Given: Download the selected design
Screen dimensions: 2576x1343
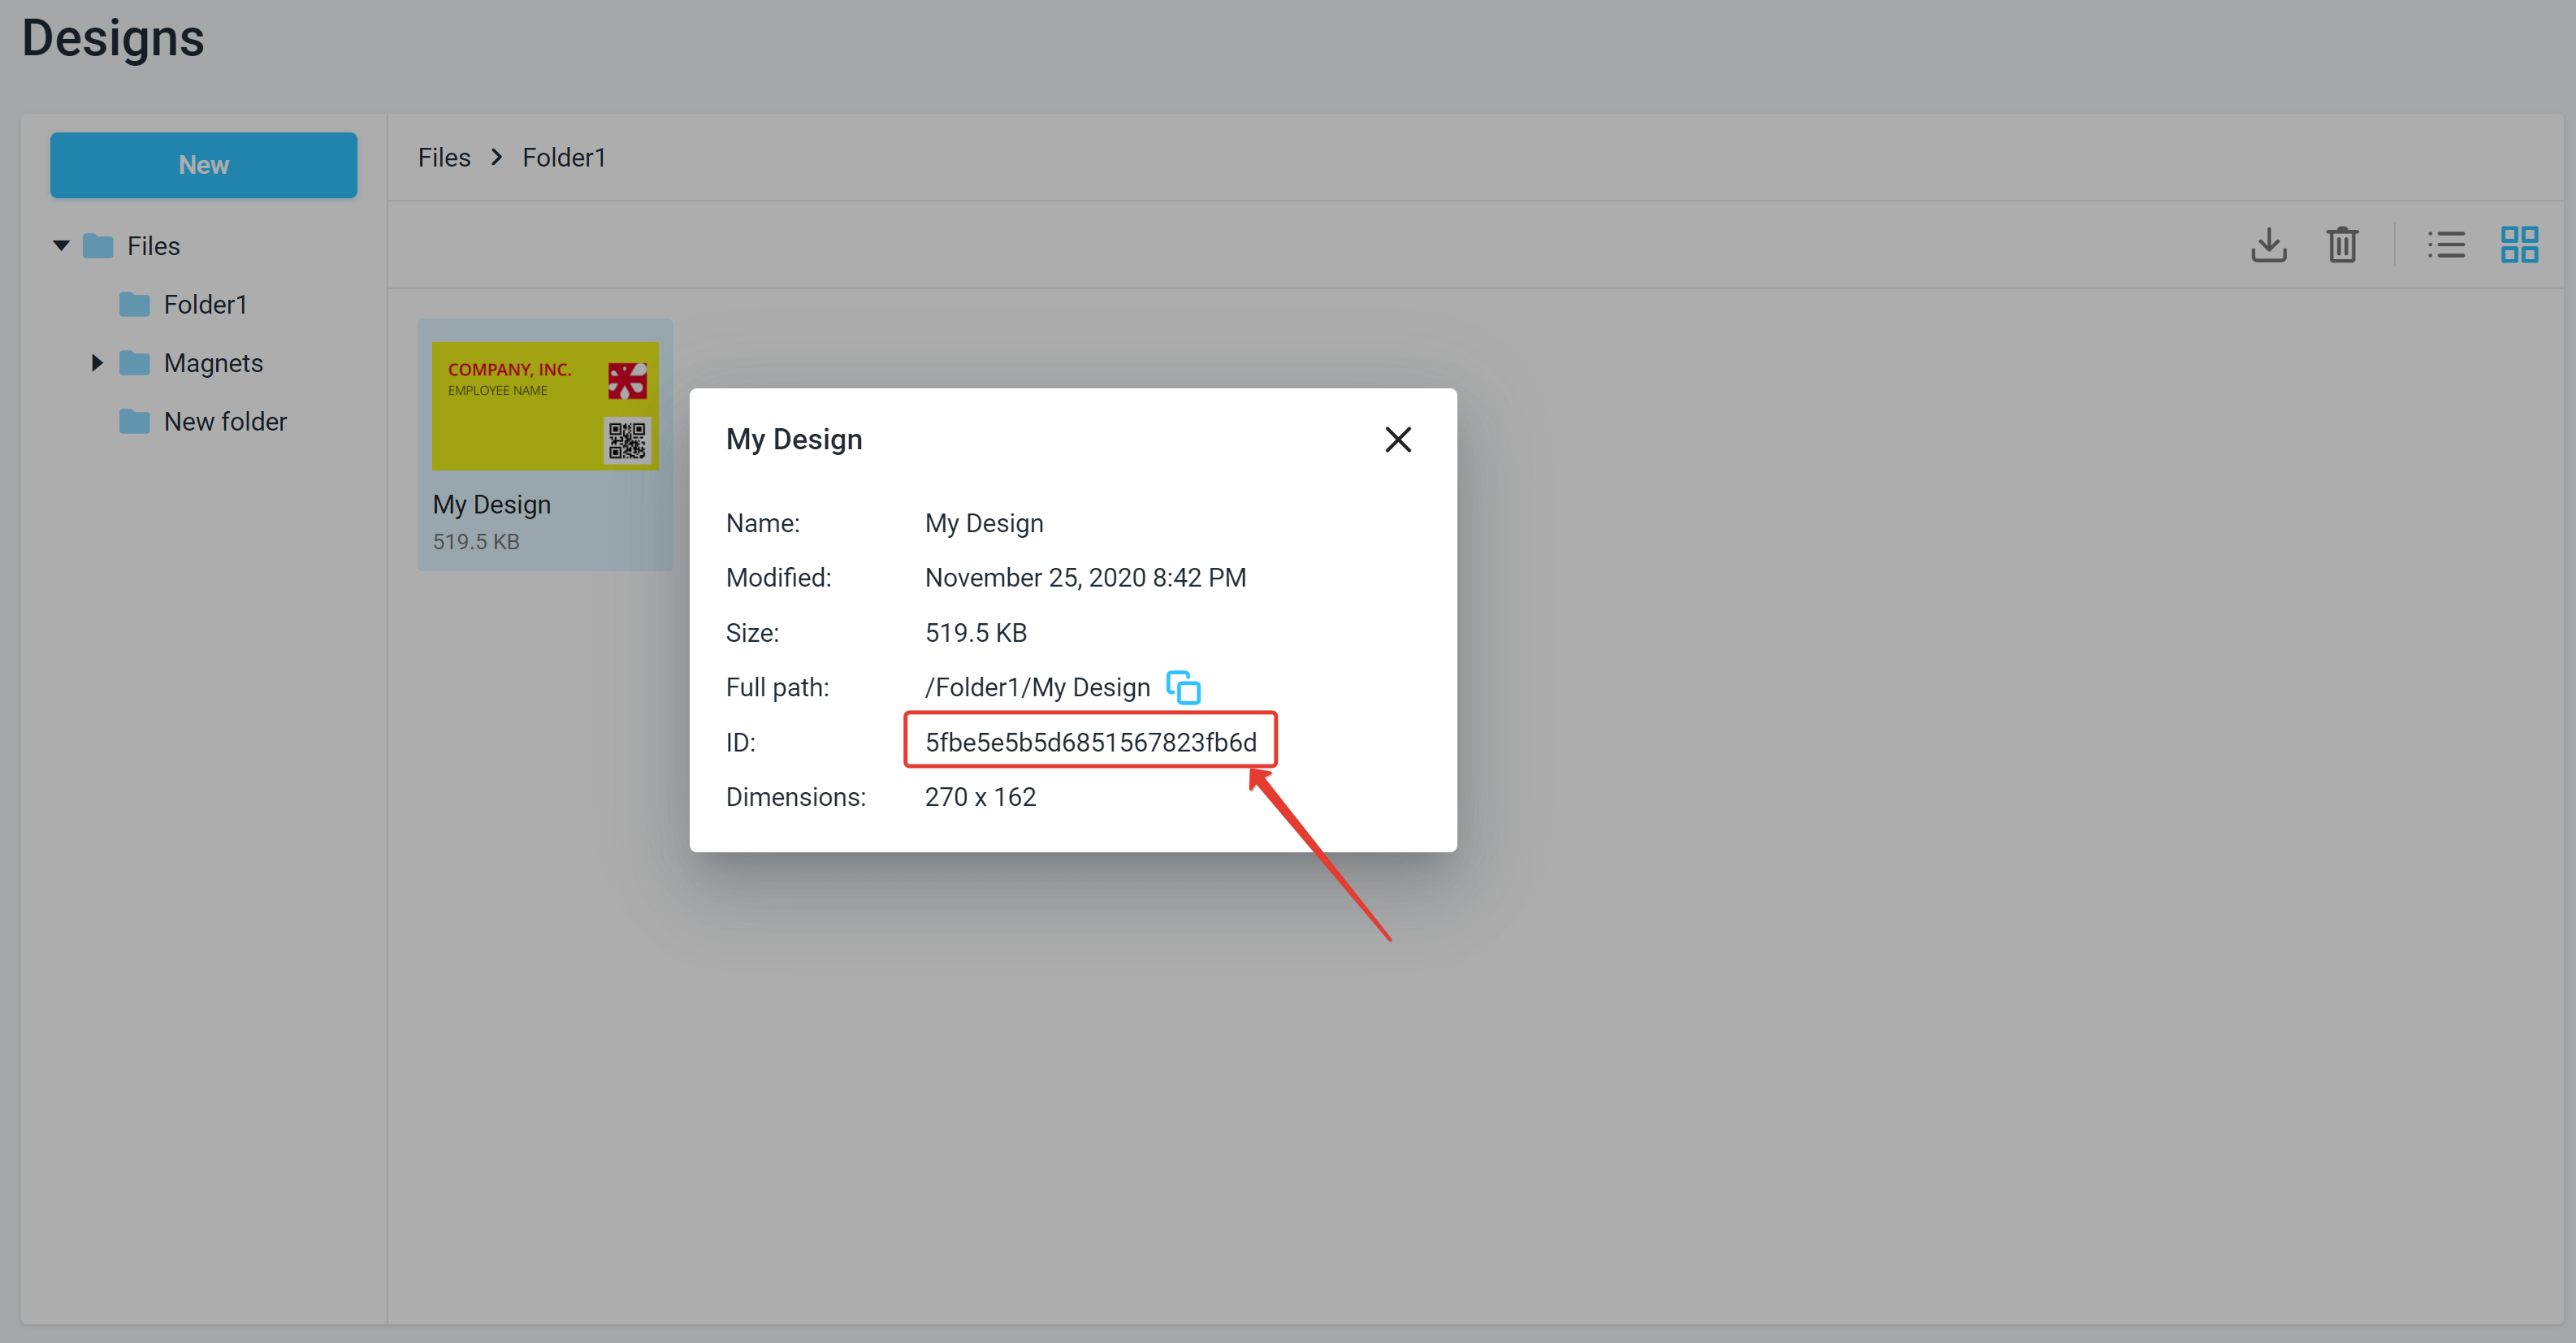Looking at the screenshot, I should pyautogui.click(x=2268, y=245).
